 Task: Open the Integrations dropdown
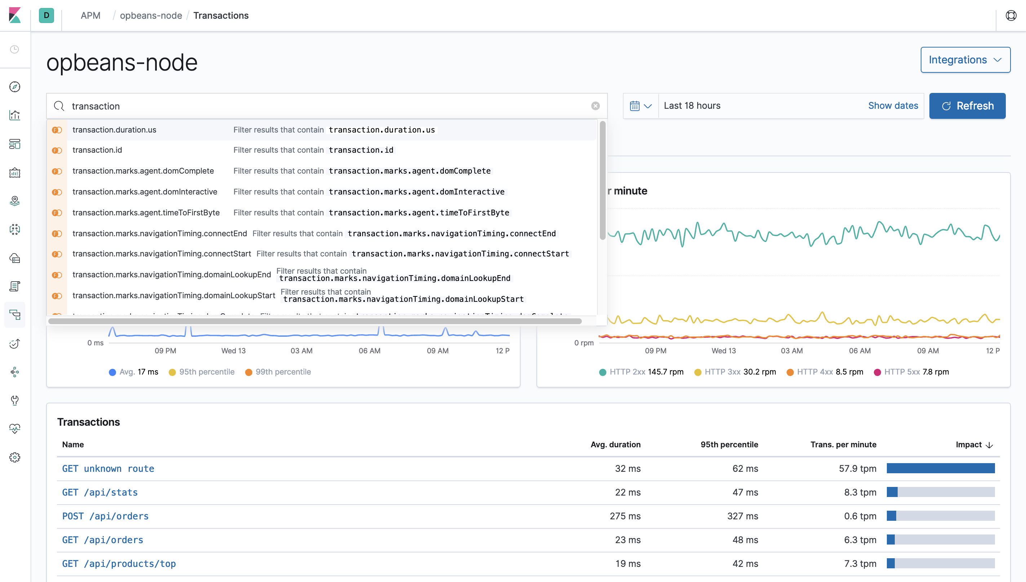965,59
